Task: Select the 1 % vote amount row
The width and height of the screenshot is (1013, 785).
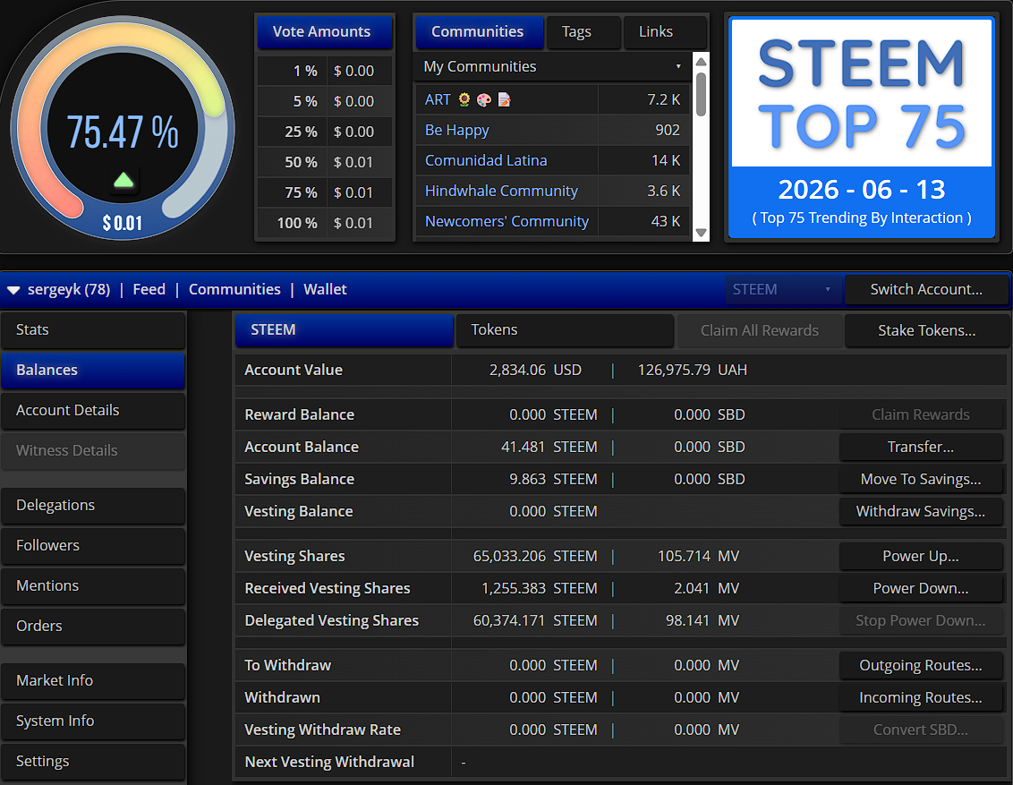Action: (x=325, y=71)
